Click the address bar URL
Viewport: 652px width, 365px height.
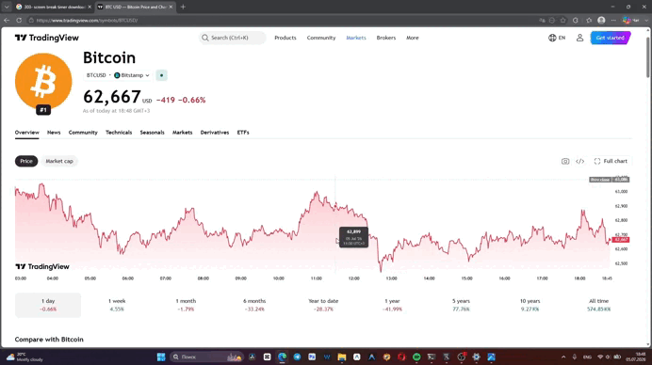(87, 20)
